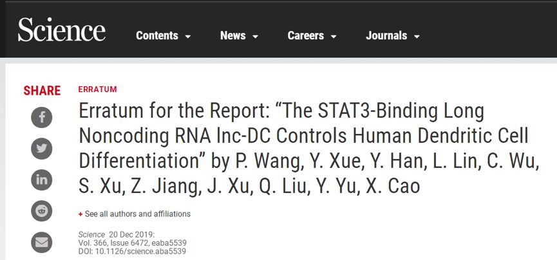Click the red plus icon beside authors

(80, 214)
